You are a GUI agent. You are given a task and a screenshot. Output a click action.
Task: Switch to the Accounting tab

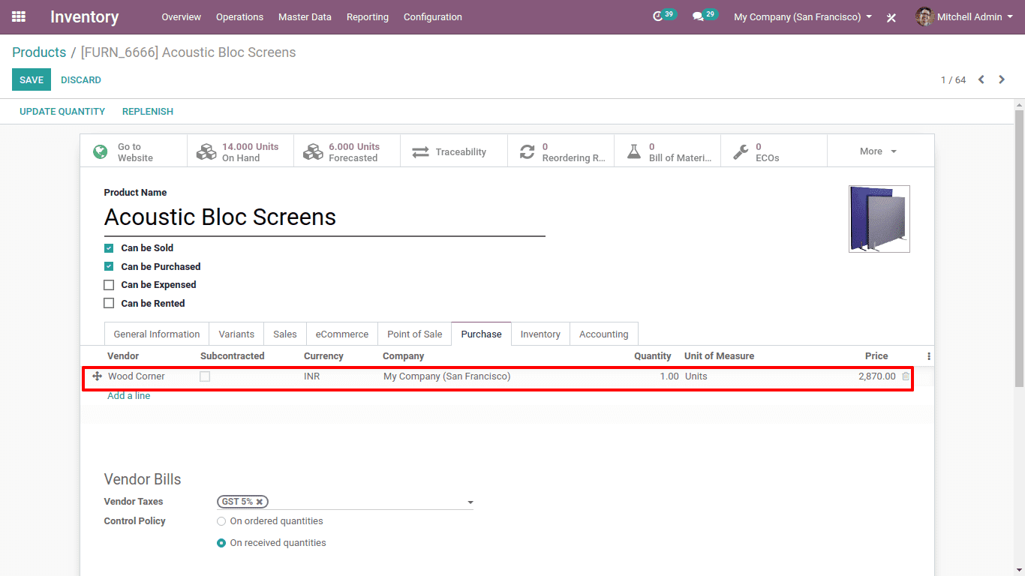pyautogui.click(x=604, y=334)
